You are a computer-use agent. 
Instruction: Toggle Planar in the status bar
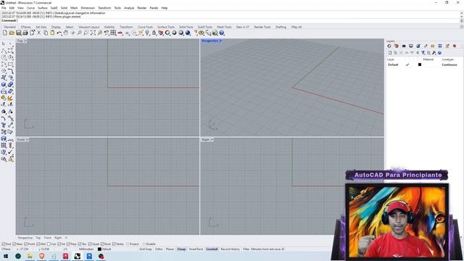(170, 249)
